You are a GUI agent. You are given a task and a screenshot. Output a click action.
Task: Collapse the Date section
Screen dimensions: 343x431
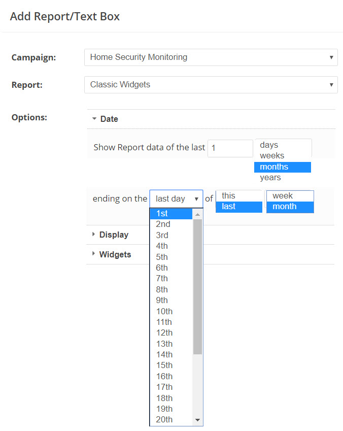click(x=109, y=119)
